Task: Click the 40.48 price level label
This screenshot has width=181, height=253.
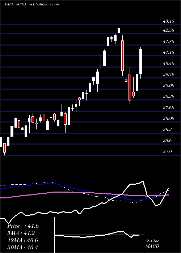Action: coord(169,64)
